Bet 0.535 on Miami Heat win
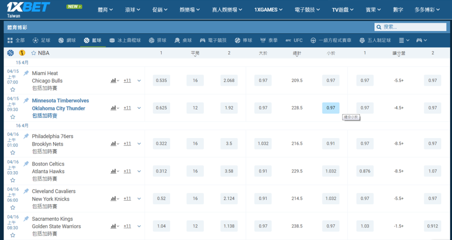Image resolution: width=452 pixels, height=240 pixels. 162,80
